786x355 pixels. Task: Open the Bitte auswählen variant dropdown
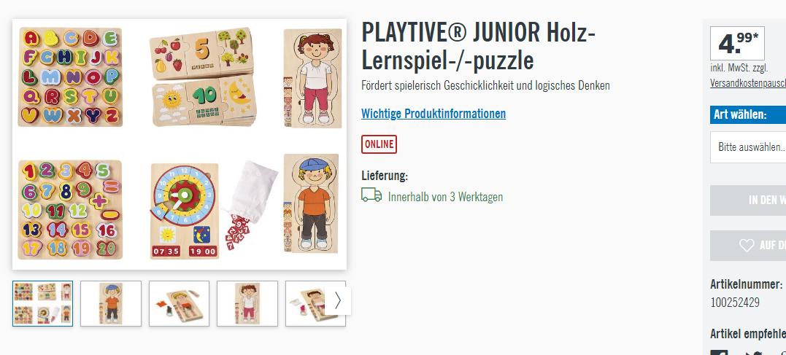tap(748, 147)
